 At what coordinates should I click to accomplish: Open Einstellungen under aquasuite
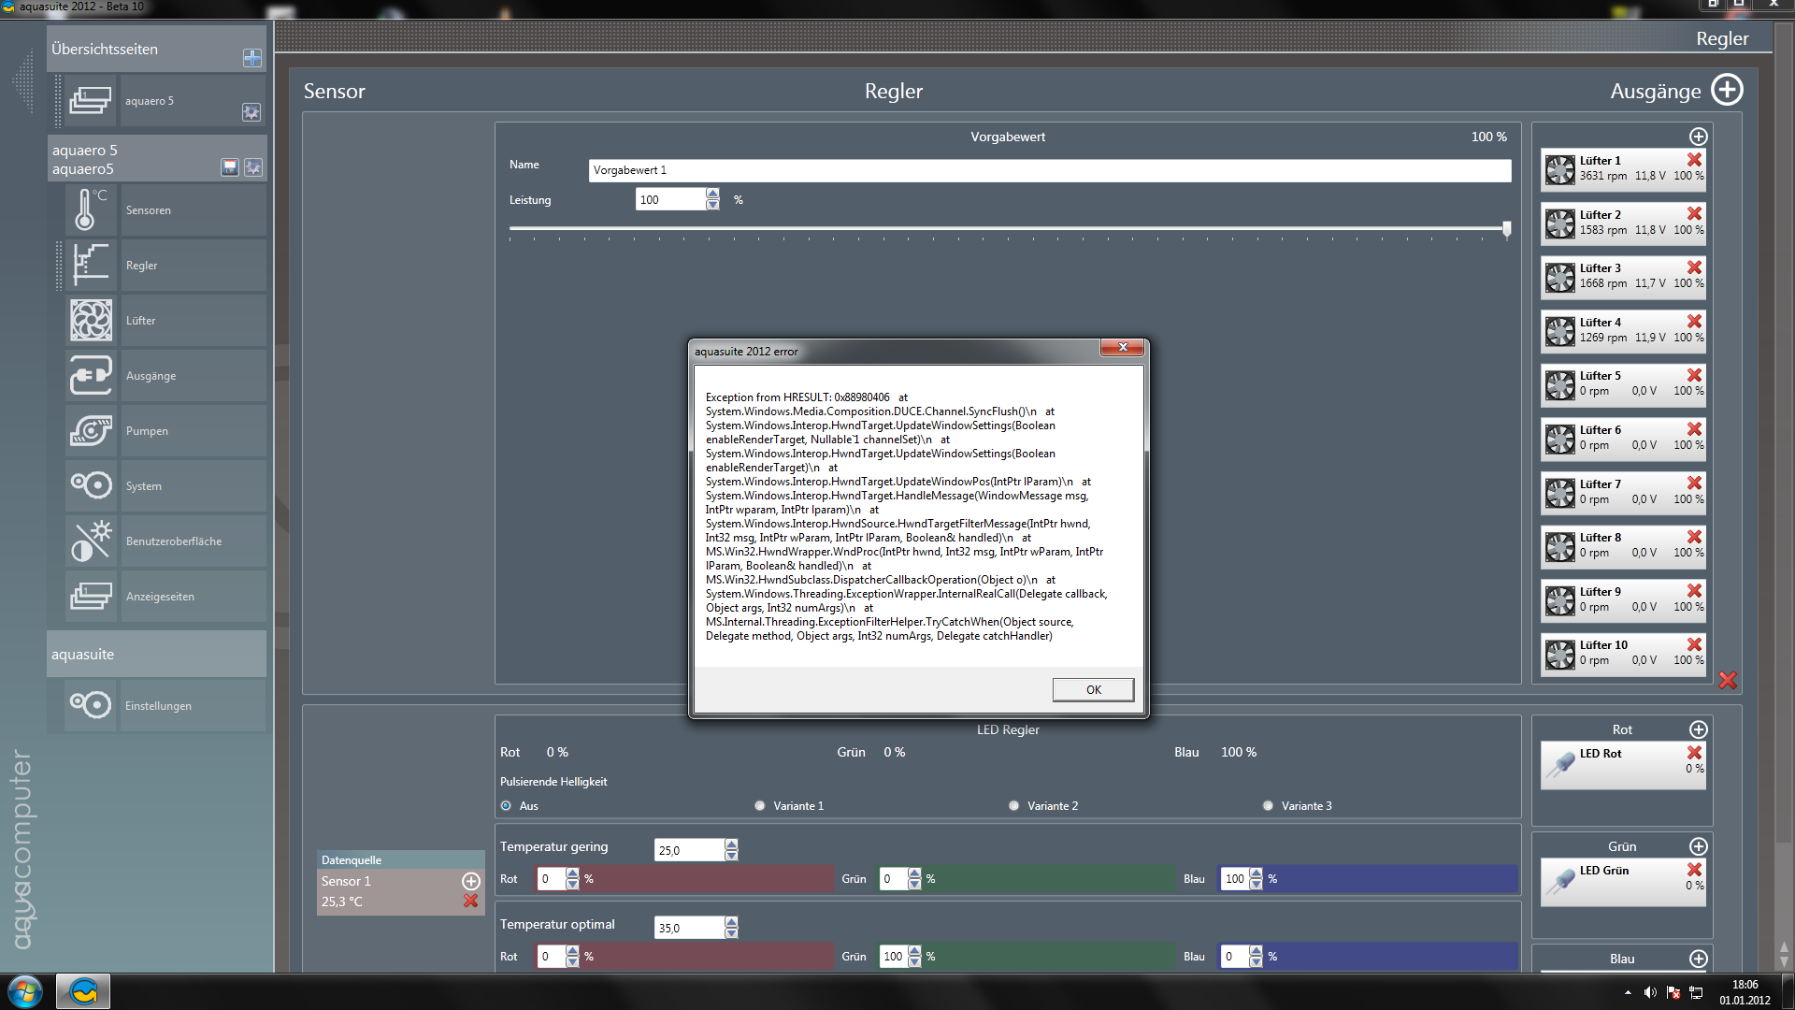(x=158, y=706)
